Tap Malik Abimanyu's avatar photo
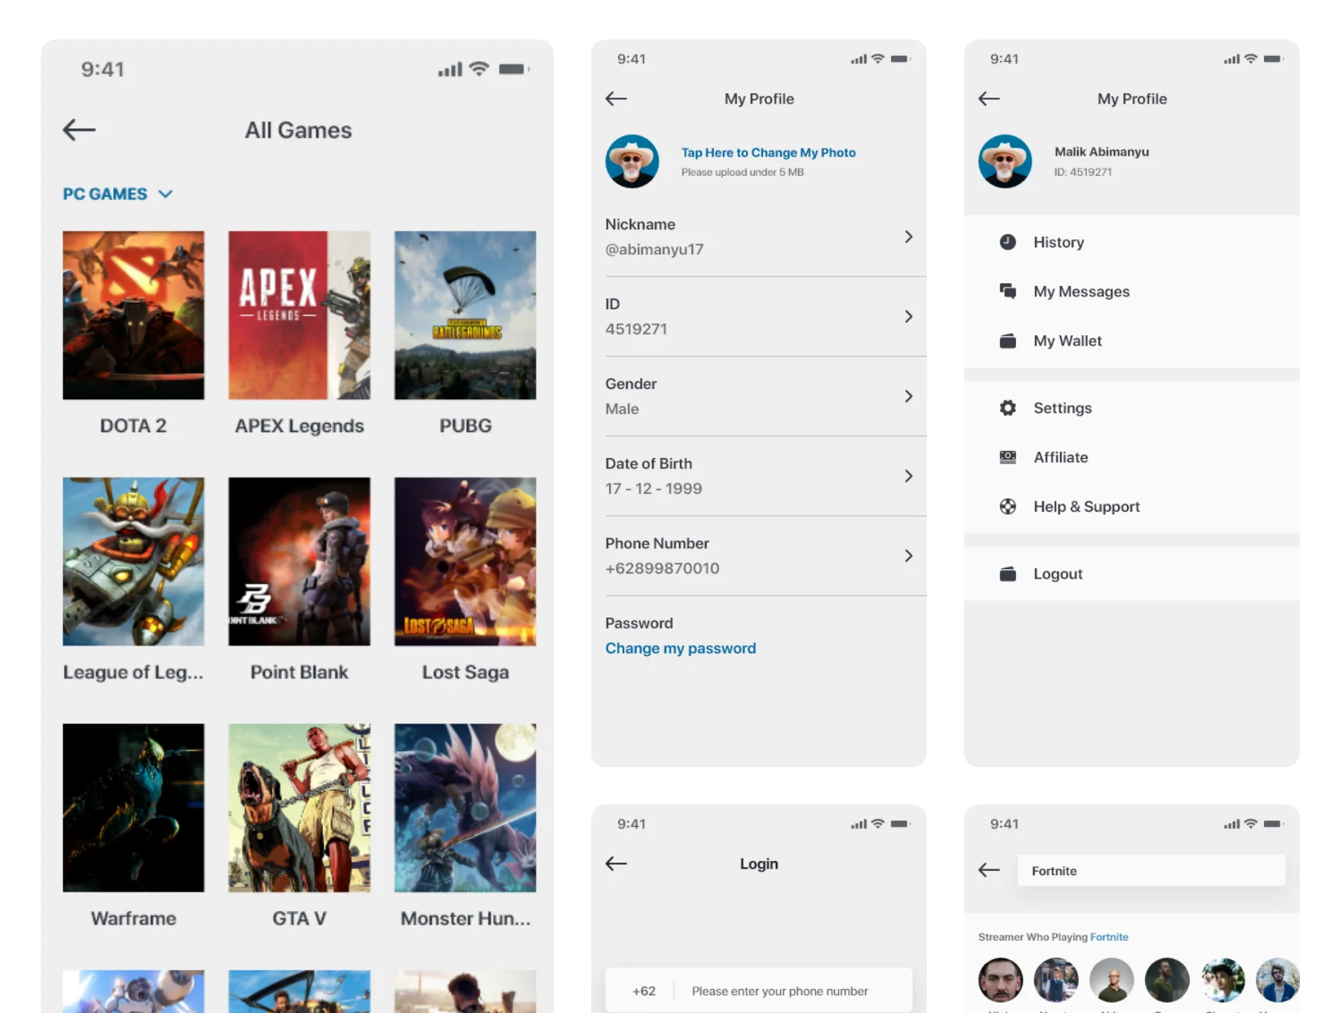This screenshot has width=1340, height=1013. click(x=1005, y=161)
